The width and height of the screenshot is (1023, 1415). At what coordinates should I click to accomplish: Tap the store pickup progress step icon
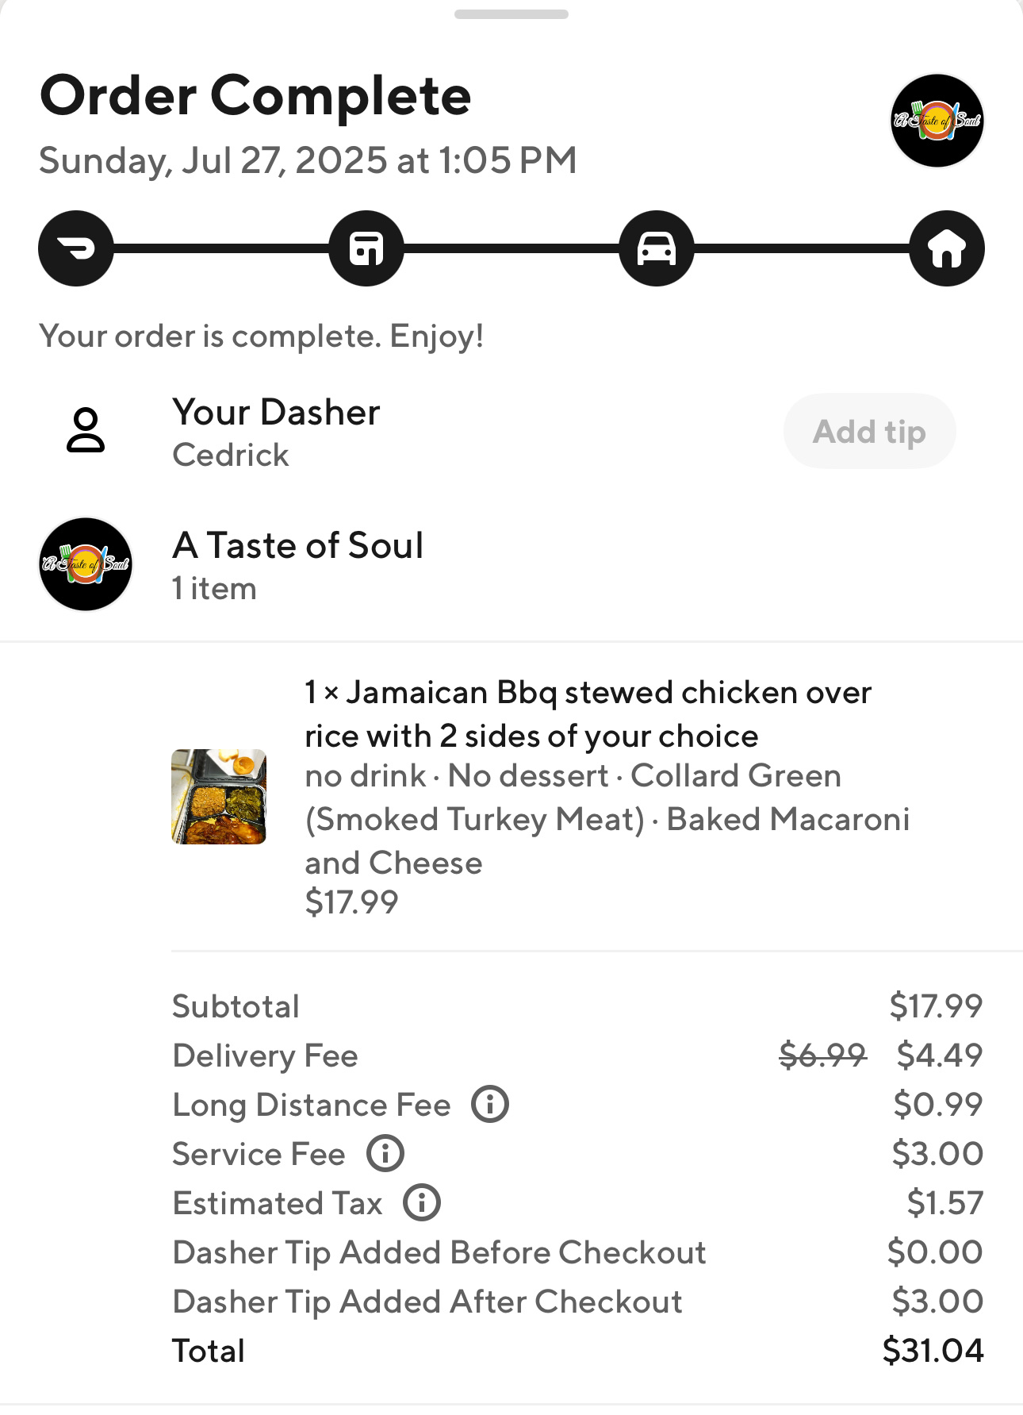(366, 248)
